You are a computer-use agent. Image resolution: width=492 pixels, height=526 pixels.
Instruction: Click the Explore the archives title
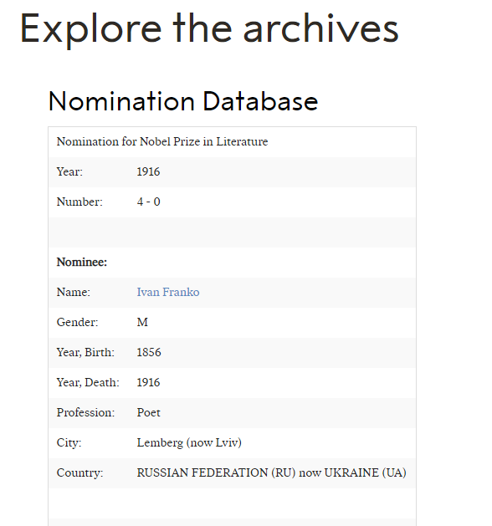click(x=209, y=28)
